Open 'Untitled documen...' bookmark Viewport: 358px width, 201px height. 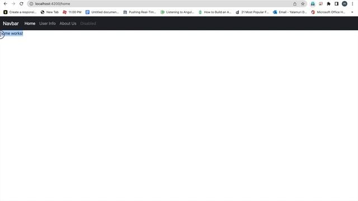(102, 12)
